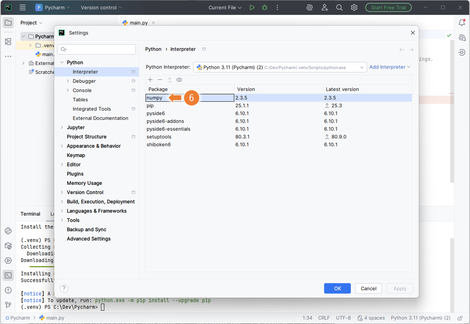470x324 pixels.
Task: Click the 4 spaces indent status entry
Action: 371,318
